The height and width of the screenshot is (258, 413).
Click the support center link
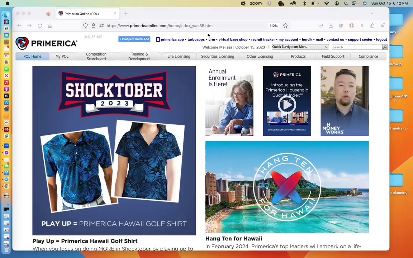pyautogui.click(x=360, y=39)
